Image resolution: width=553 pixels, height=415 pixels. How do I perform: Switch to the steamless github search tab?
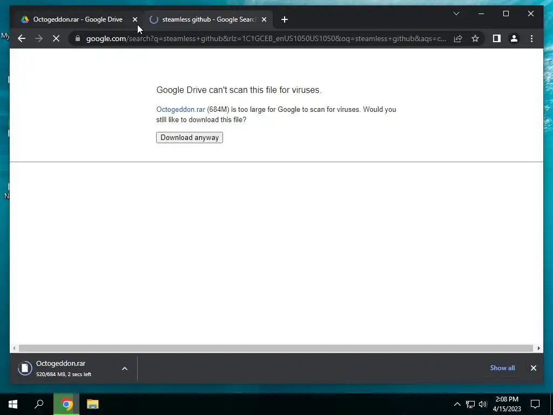(x=208, y=19)
